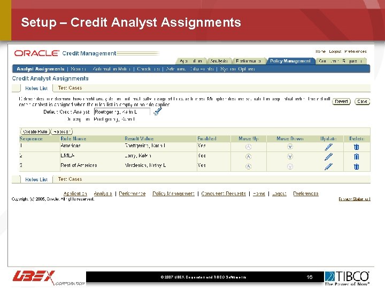The height and width of the screenshot is (288, 385).
Task: Select the lower Rules List tab
Action: [x=36, y=179]
